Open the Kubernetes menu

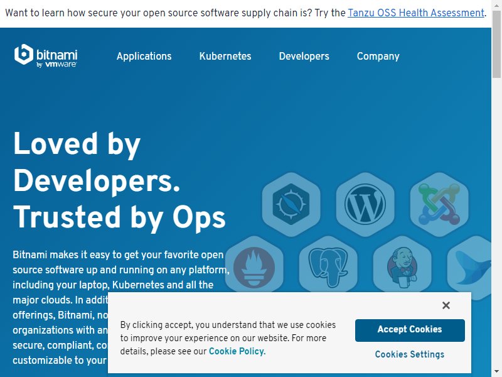[225, 56]
